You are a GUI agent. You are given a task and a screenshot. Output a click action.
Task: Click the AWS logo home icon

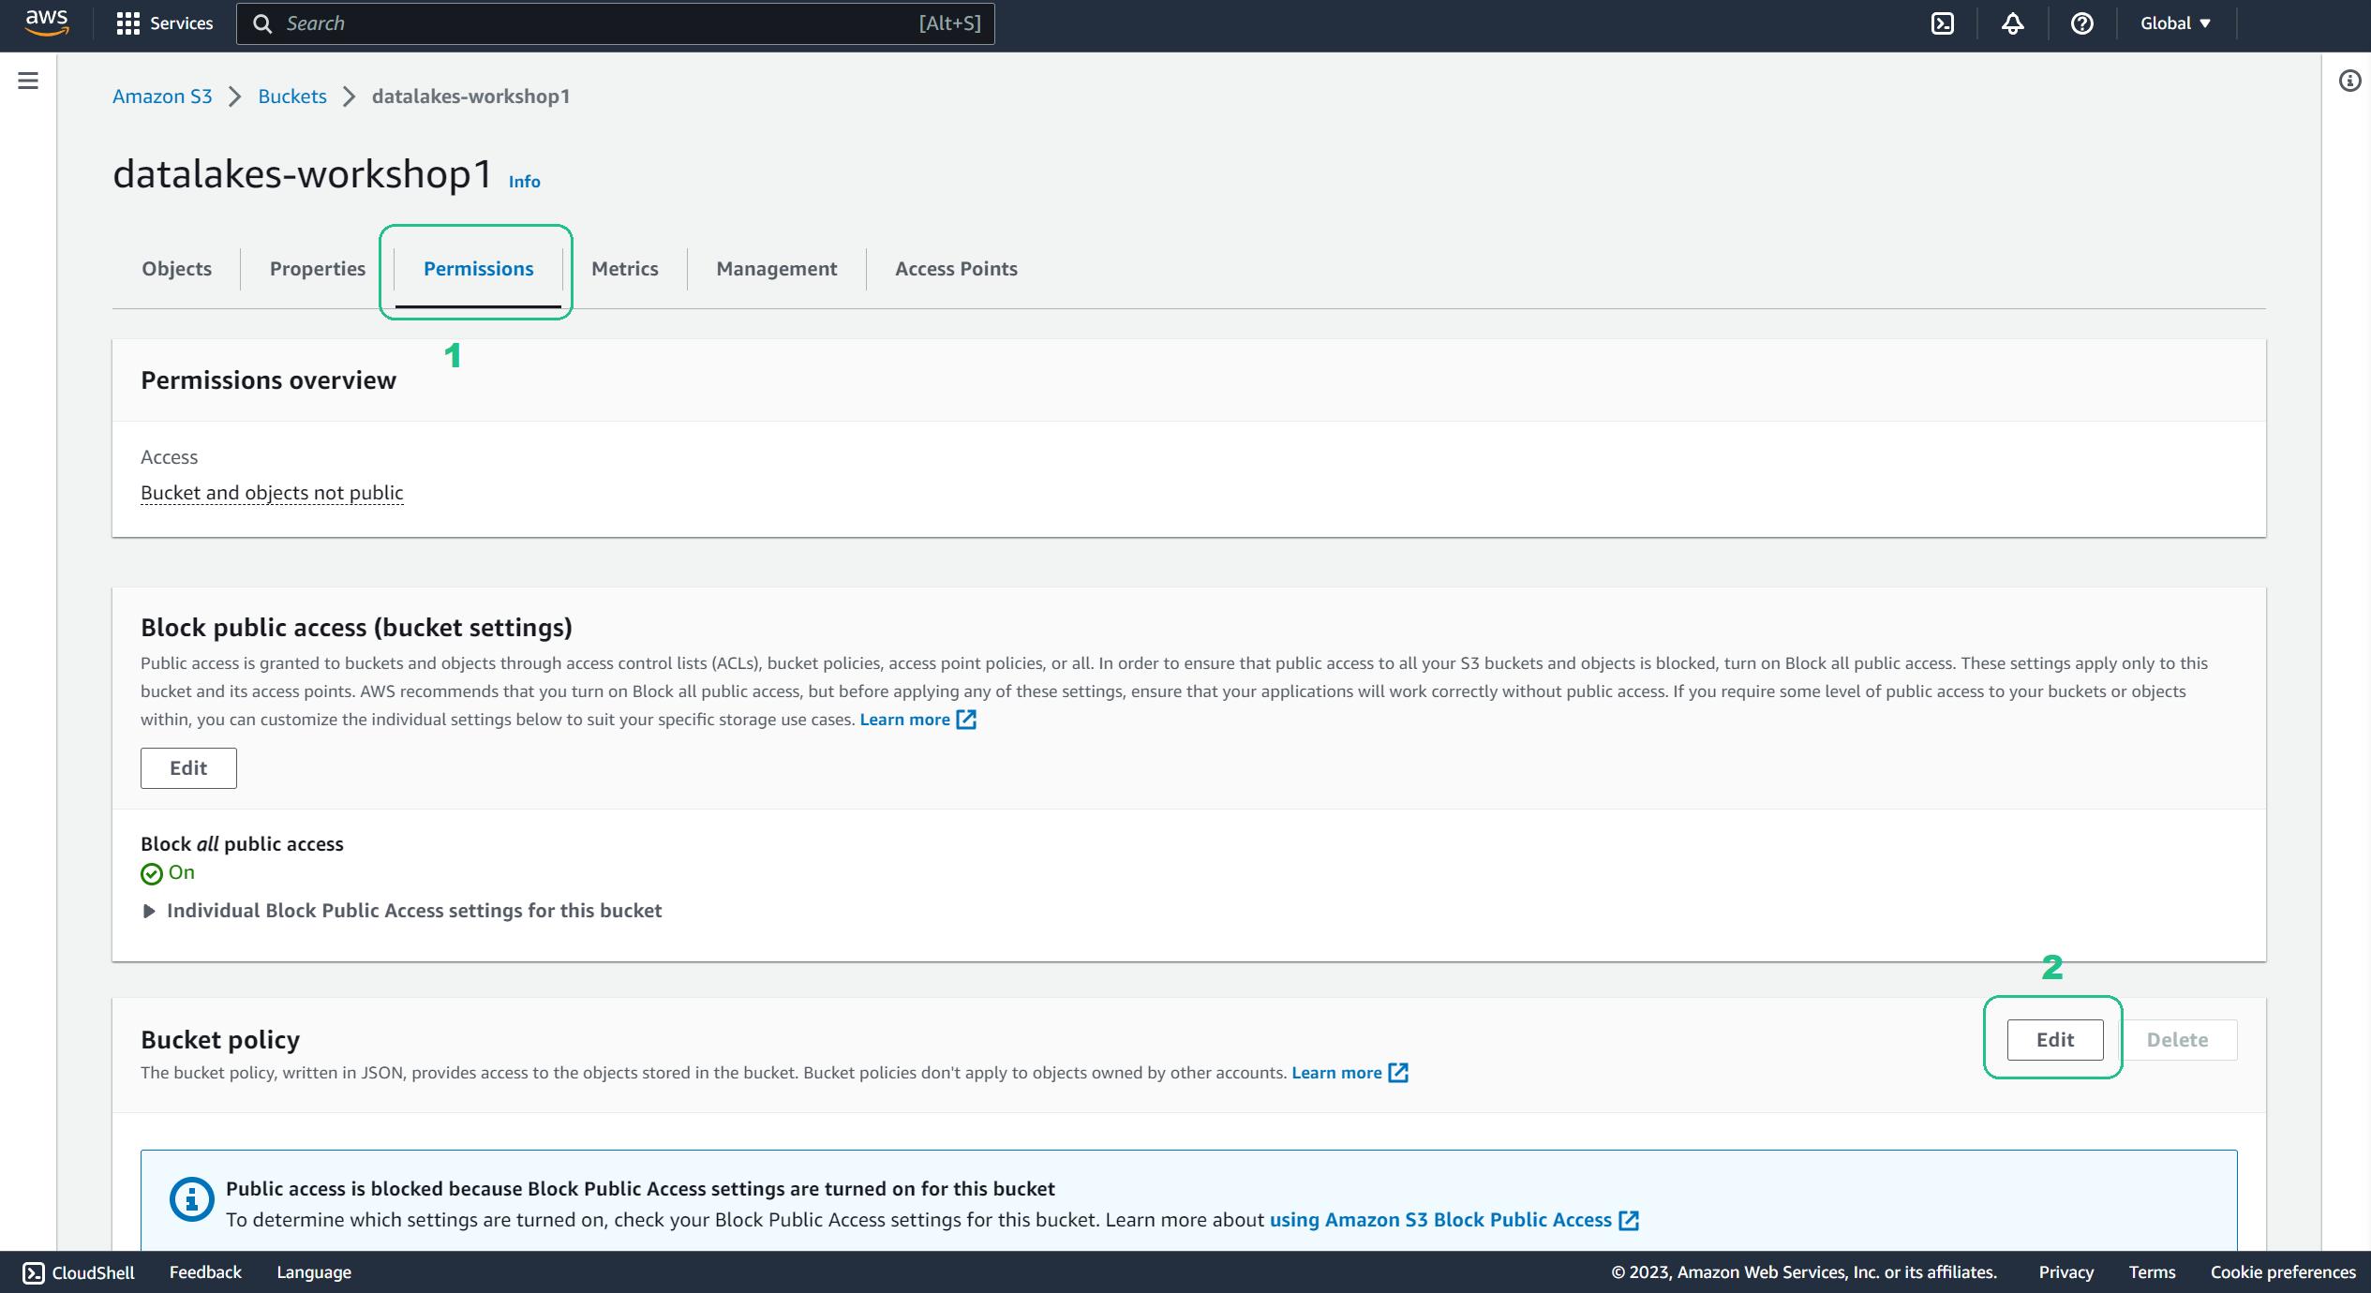41,22
